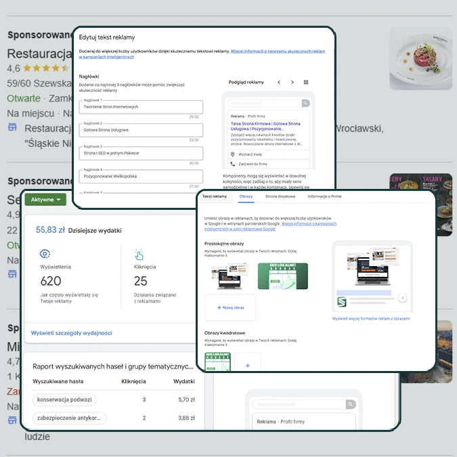Image resolution: width=457 pixels, height=457 pixels.
Task: Click the 55,83 zł spending amount
Action: coord(50,230)
